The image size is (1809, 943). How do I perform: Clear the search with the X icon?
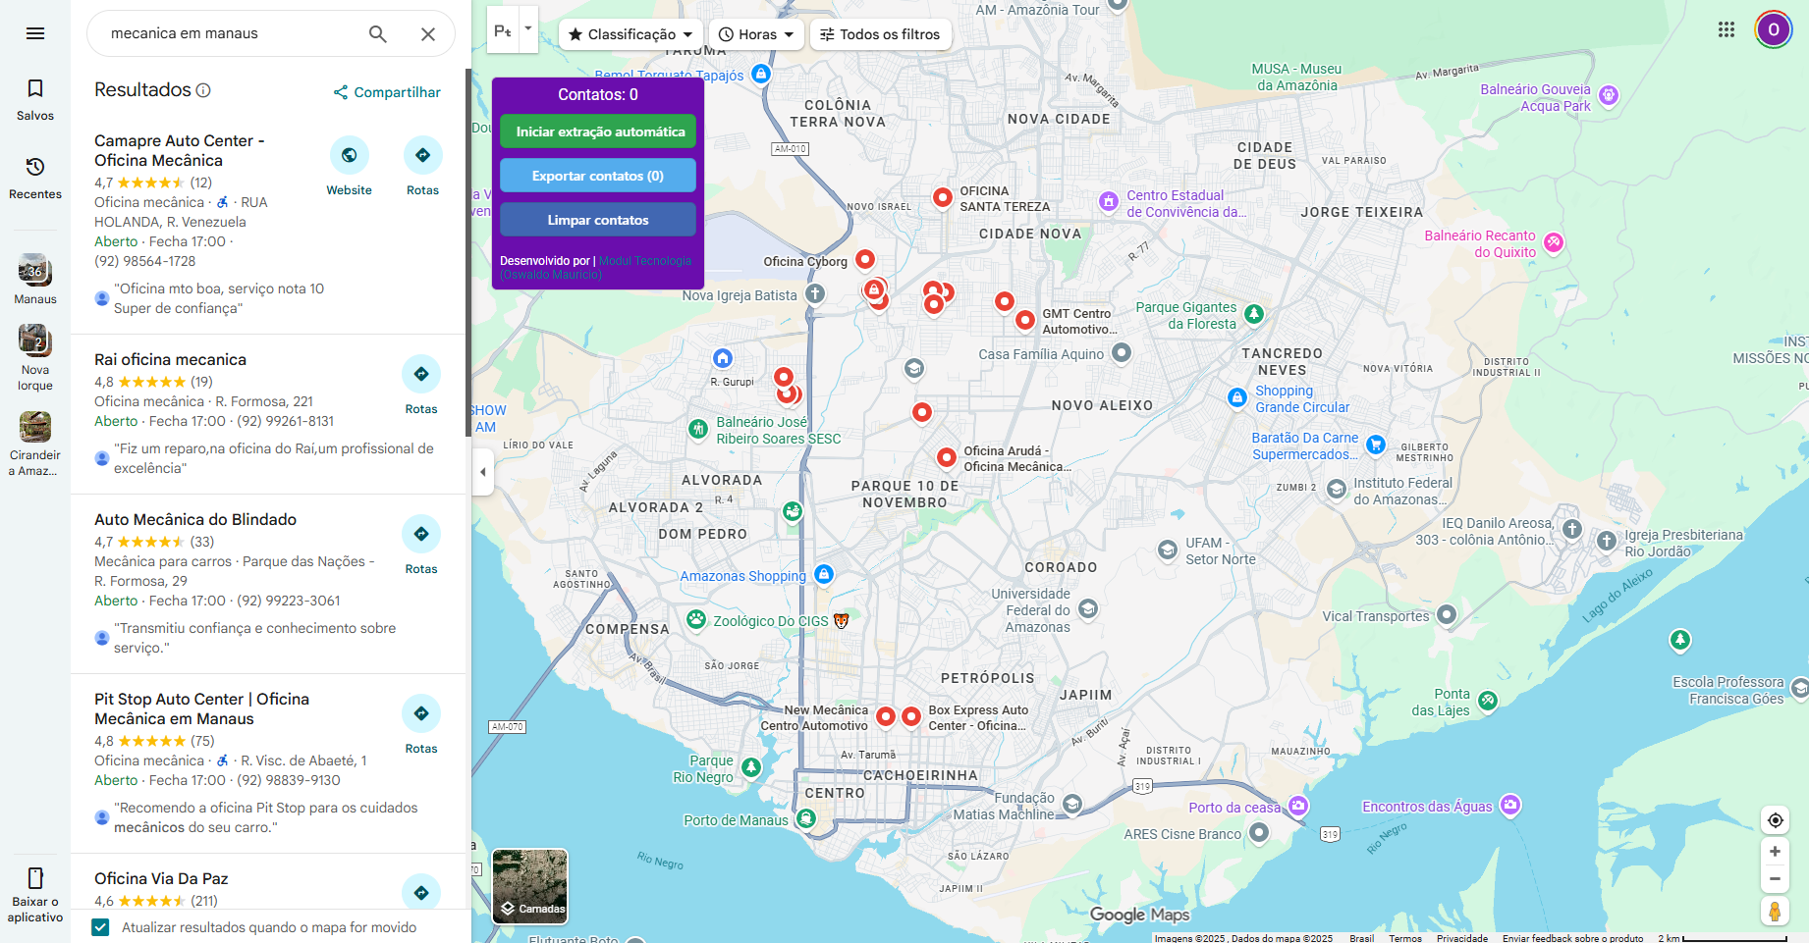coord(428,33)
